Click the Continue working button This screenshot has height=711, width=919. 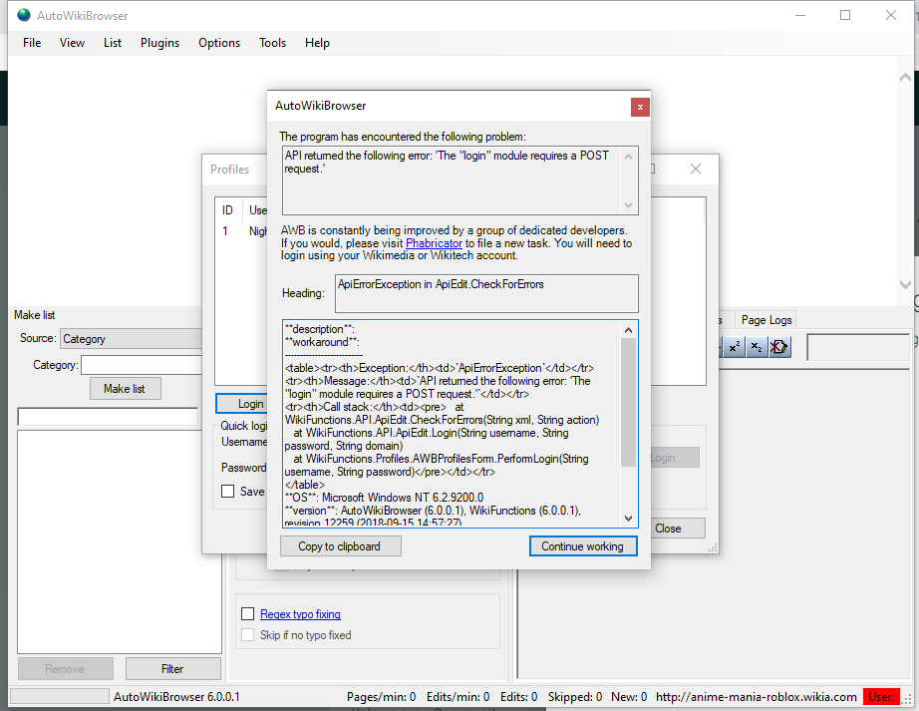pos(582,546)
